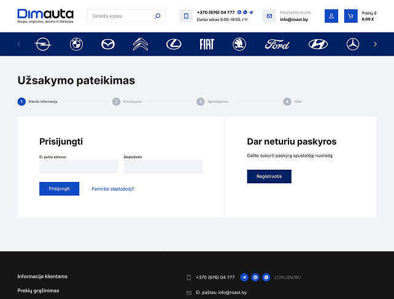This screenshot has width=394, height=299.
Task: Select the Škoda brand logo
Action: point(239,44)
